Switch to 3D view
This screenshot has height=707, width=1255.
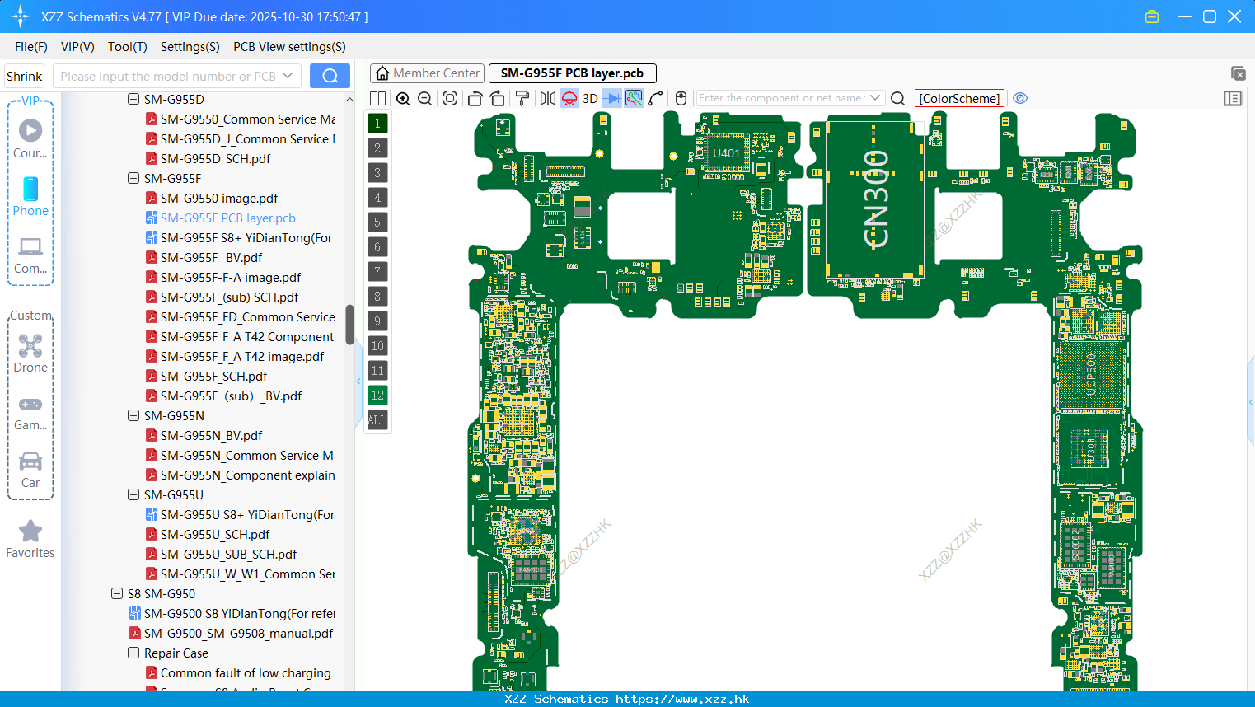(x=590, y=98)
